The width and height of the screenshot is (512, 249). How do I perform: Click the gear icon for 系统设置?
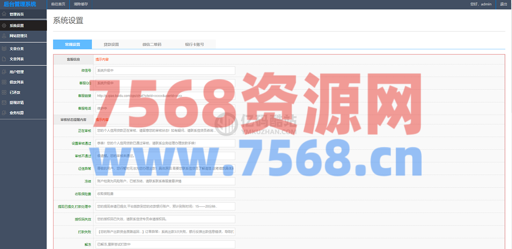tap(4, 26)
